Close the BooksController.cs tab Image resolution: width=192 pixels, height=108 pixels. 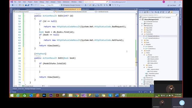pyautogui.click(x=80, y=9)
